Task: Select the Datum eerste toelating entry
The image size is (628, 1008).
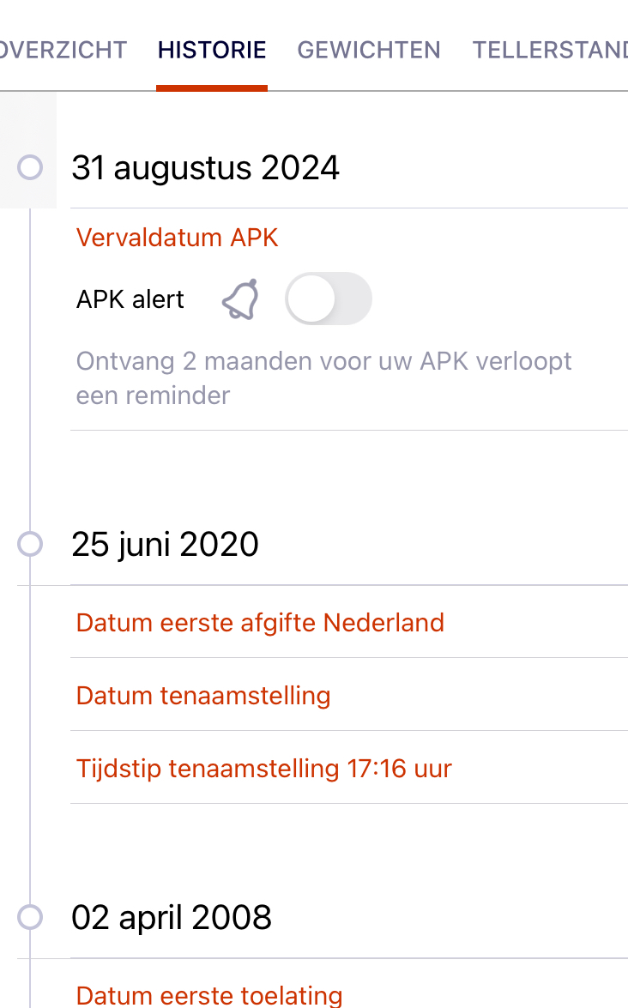Action: tap(209, 995)
